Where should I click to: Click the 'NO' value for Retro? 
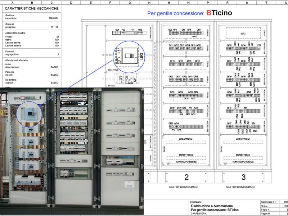click(x=57, y=40)
